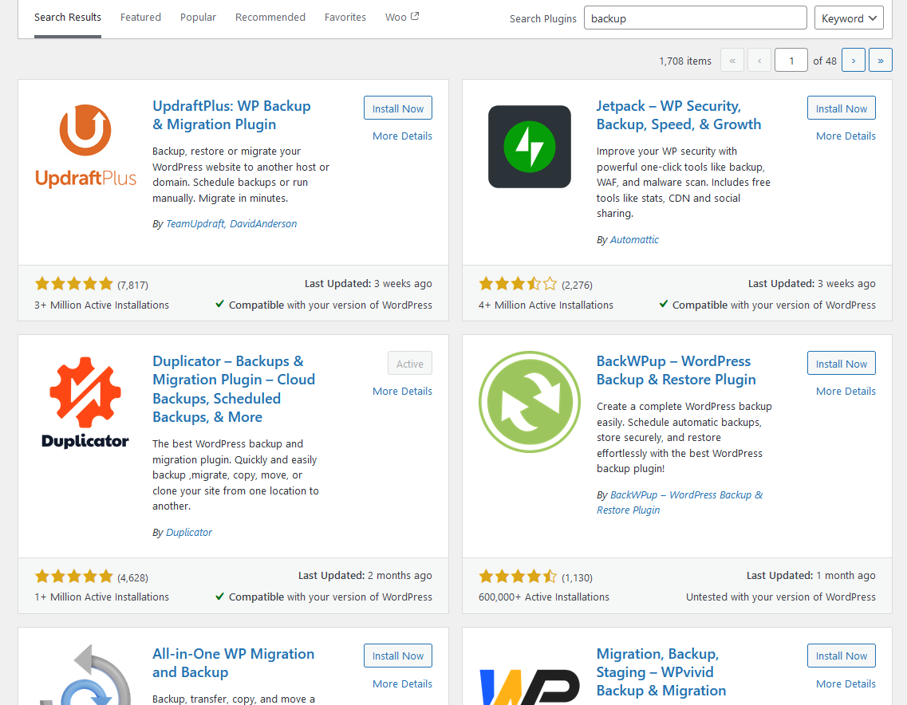This screenshot has width=907, height=705.
Task: Click the Search Plugins input field
Action: click(x=695, y=18)
